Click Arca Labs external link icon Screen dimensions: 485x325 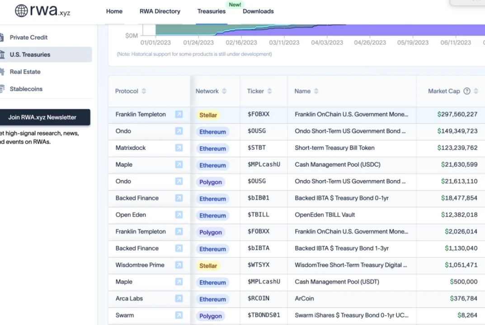[179, 298]
